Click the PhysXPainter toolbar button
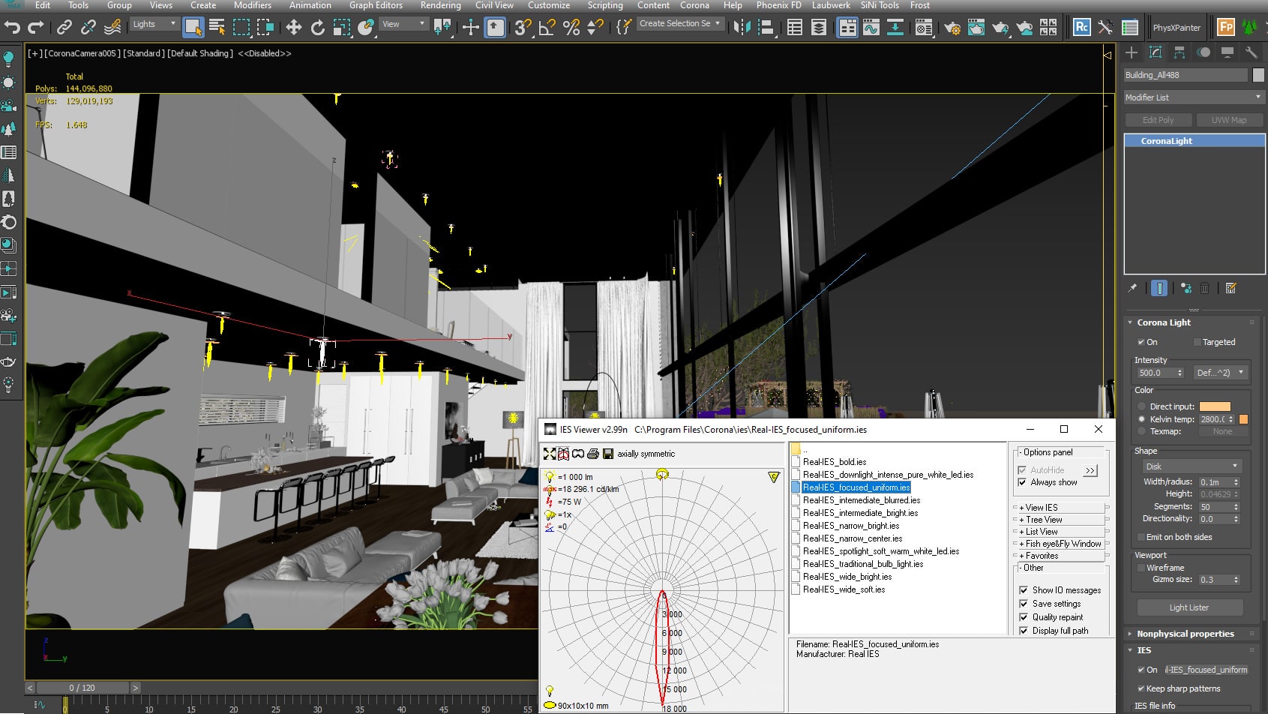 tap(1176, 28)
